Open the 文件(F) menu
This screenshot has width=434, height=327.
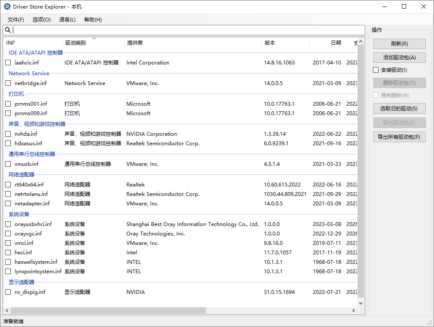pos(16,20)
